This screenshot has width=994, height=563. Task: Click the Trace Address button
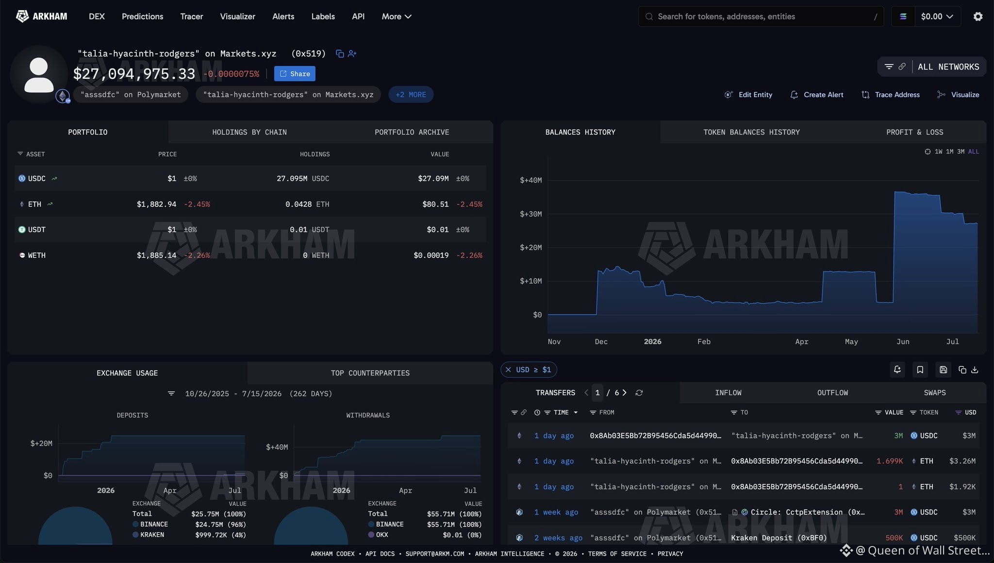(890, 95)
